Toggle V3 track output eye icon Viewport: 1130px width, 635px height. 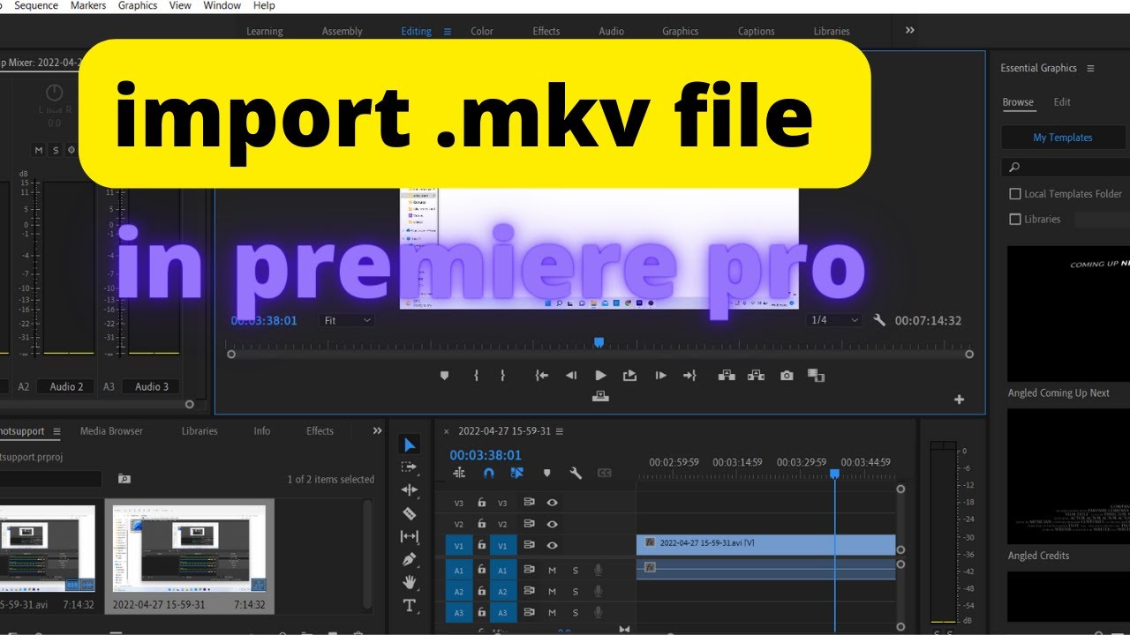[x=553, y=503]
